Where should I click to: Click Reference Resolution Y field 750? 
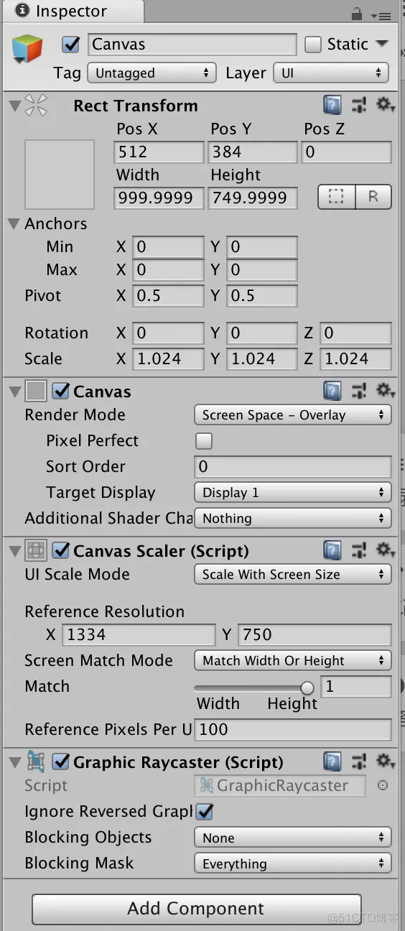coord(315,634)
